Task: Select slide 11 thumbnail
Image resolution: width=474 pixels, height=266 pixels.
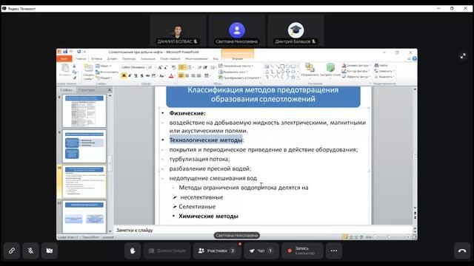Action: [x=84, y=216]
